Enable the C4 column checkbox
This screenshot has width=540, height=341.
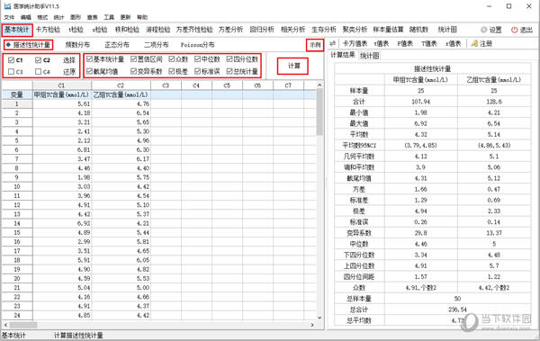click(x=38, y=72)
